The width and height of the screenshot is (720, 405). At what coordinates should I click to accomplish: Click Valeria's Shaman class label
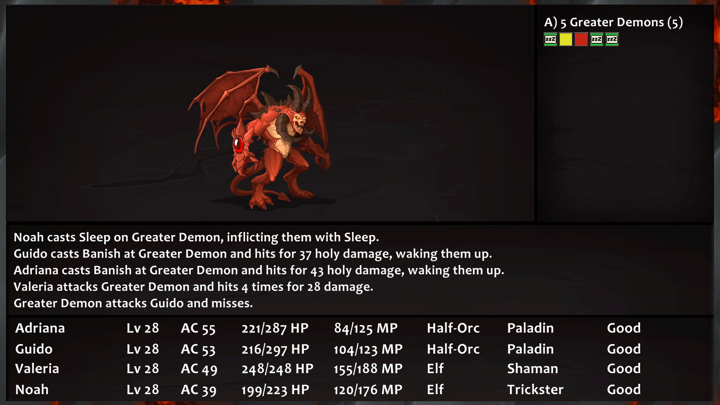coord(532,369)
